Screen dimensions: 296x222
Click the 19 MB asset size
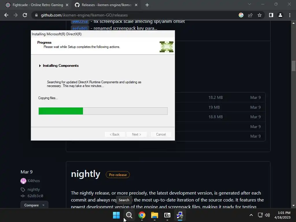(214, 108)
